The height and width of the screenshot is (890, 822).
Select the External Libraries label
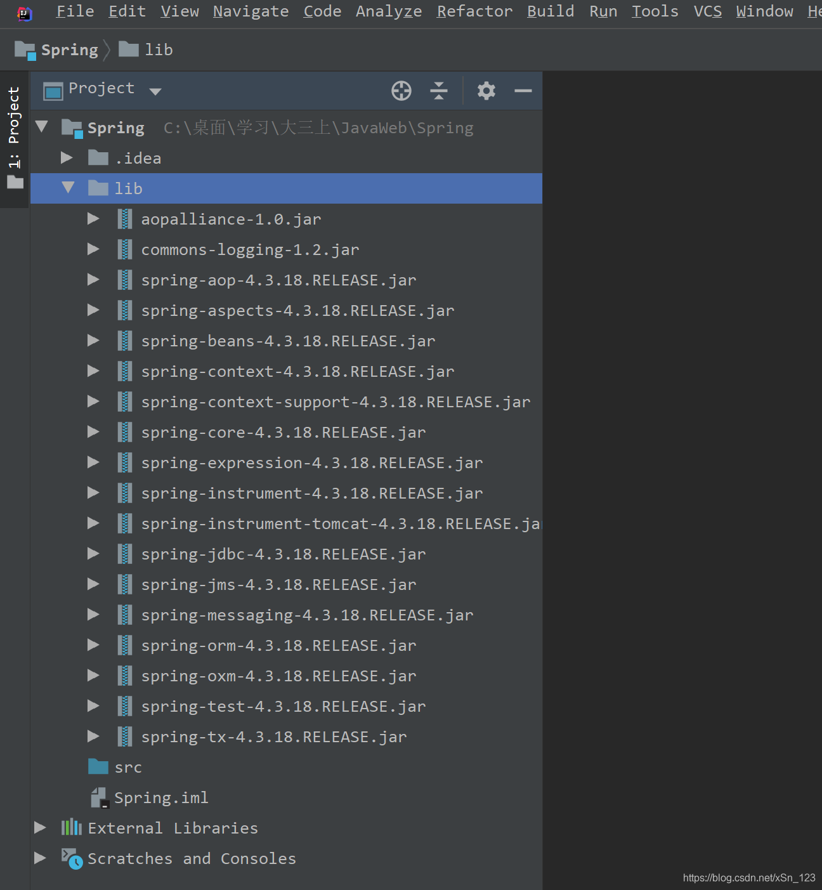click(x=173, y=828)
